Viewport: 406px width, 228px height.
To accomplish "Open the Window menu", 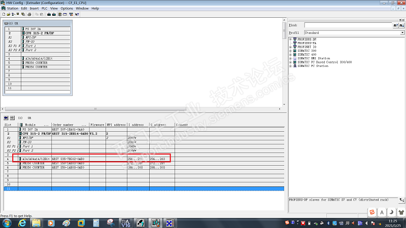I will tap(82, 8).
